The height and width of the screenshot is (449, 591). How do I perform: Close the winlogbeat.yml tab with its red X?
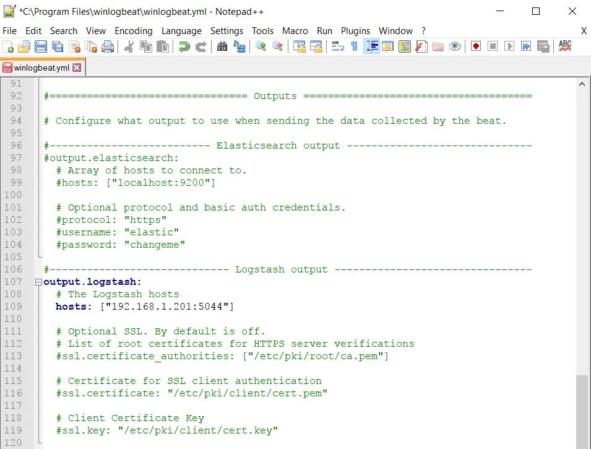77,68
